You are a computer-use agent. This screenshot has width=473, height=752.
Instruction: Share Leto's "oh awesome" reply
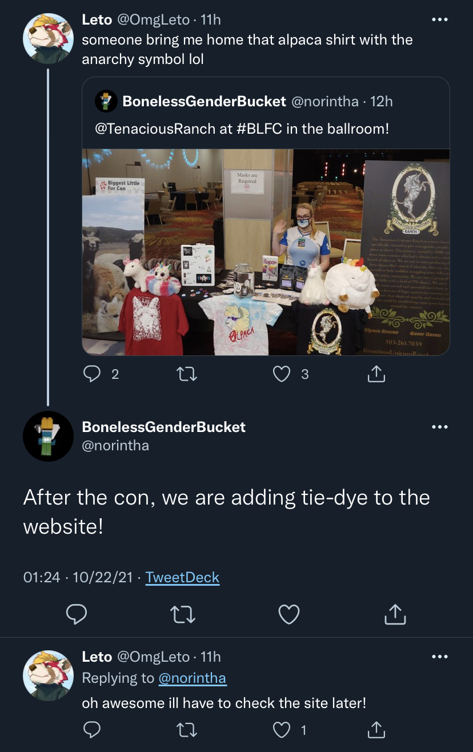tap(375, 730)
